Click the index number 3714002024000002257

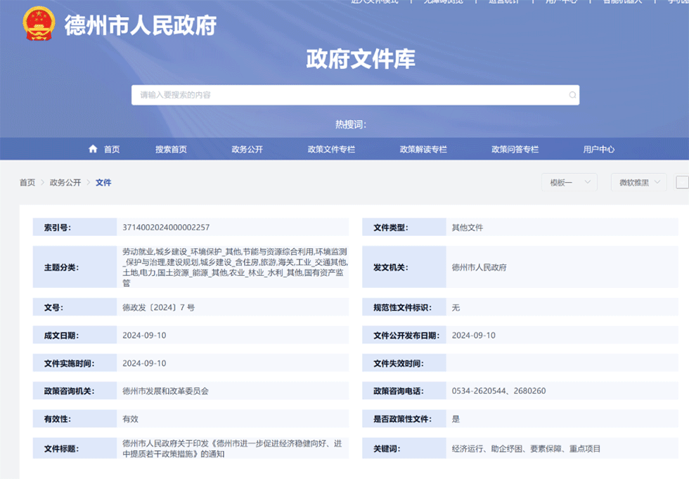(166, 228)
